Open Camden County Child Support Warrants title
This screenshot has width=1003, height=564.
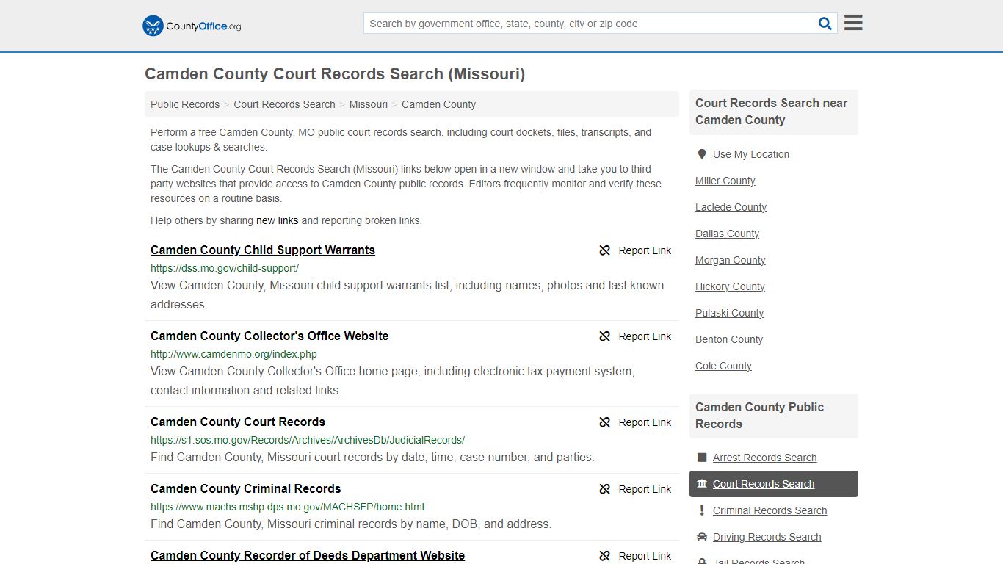263,250
